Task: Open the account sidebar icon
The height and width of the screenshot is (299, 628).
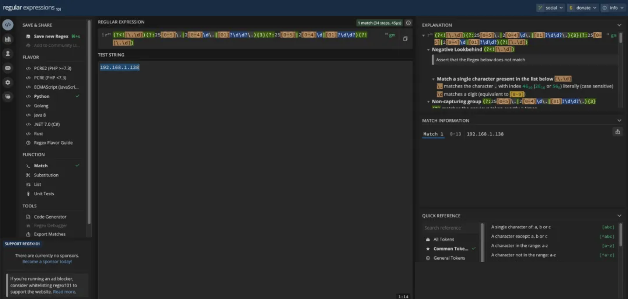Action: (x=8, y=54)
